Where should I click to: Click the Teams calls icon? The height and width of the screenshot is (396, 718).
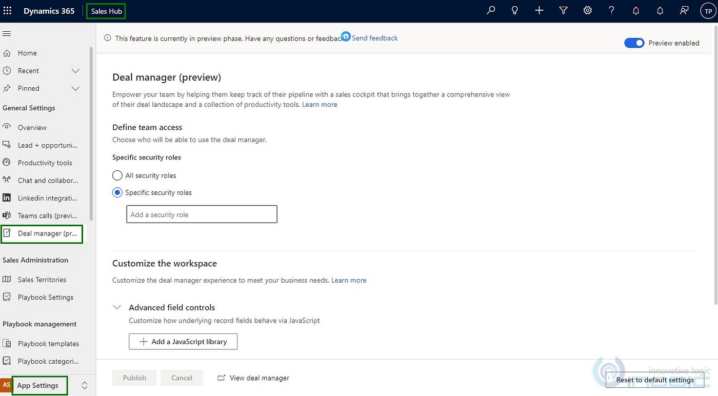(7, 215)
